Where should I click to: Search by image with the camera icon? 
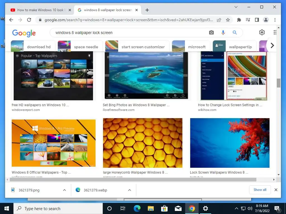tap(211, 33)
